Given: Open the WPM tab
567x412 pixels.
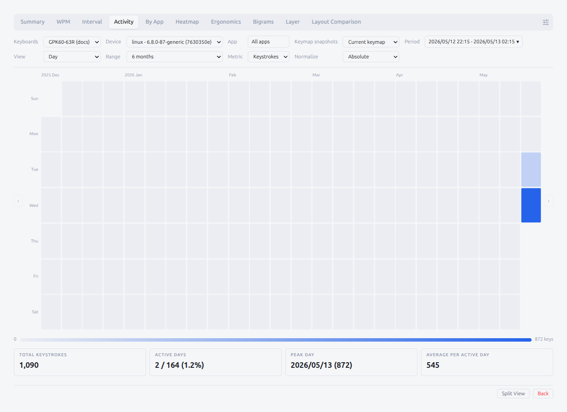Looking at the screenshot, I should 63,22.
